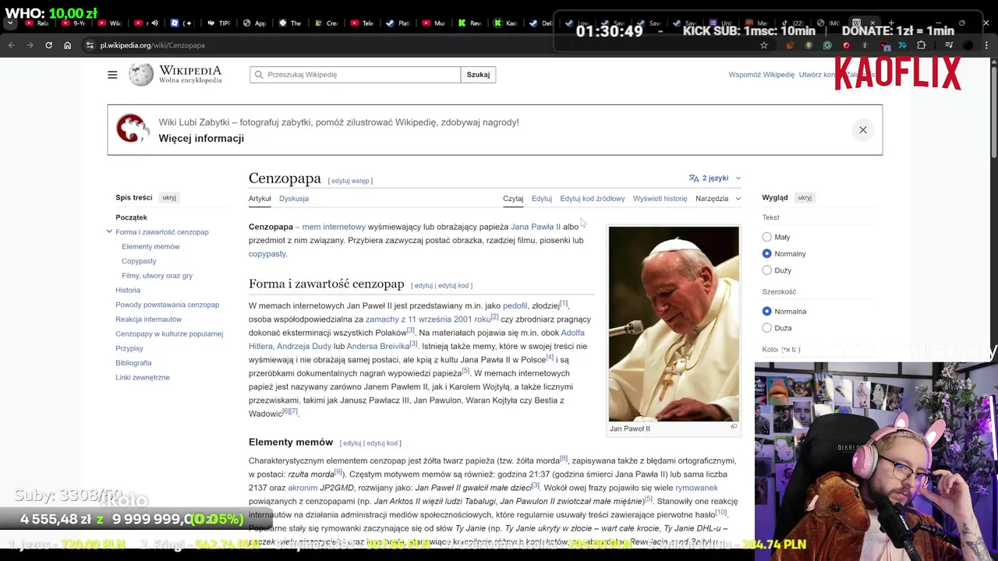Select Edytuj kod źródłowy tab

(x=593, y=199)
